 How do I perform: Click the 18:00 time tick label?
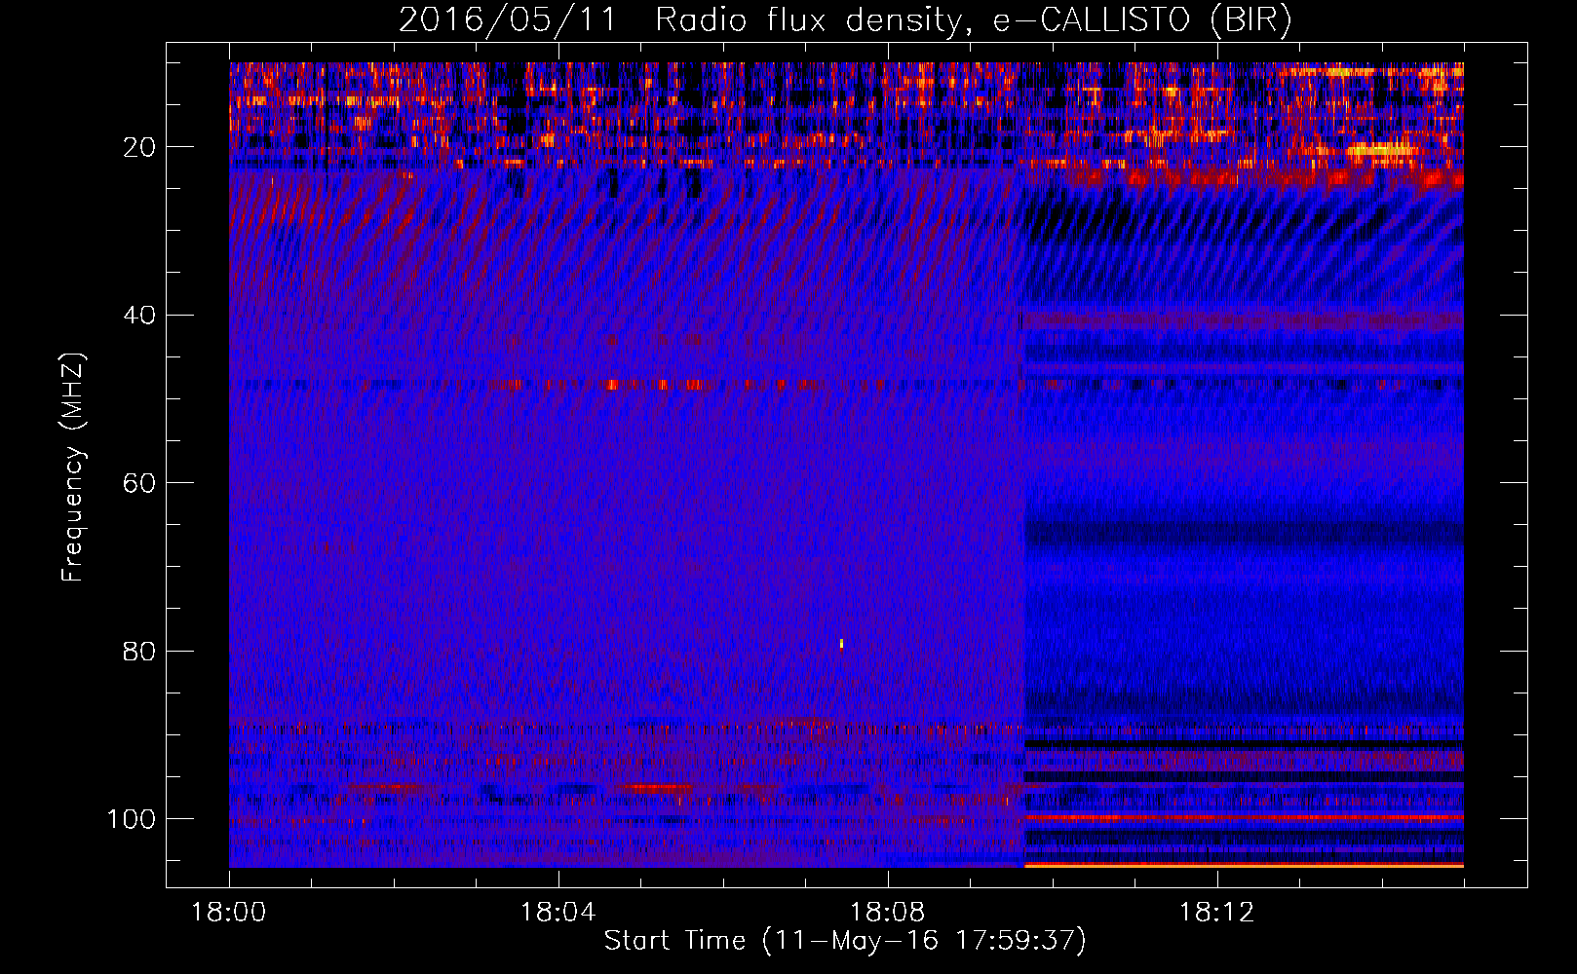[x=229, y=913]
